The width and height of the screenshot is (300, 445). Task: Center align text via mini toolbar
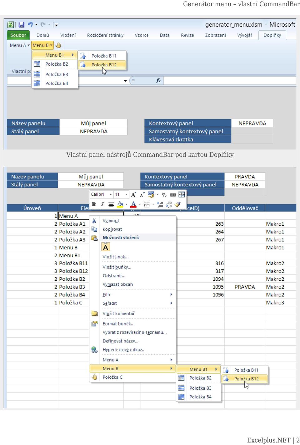111,204
